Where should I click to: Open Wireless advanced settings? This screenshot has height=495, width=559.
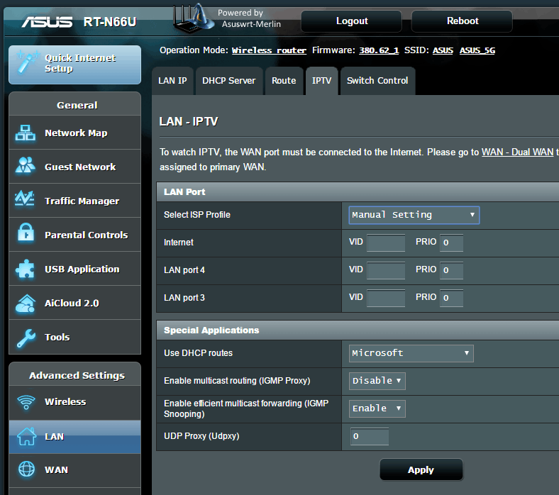(75, 402)
